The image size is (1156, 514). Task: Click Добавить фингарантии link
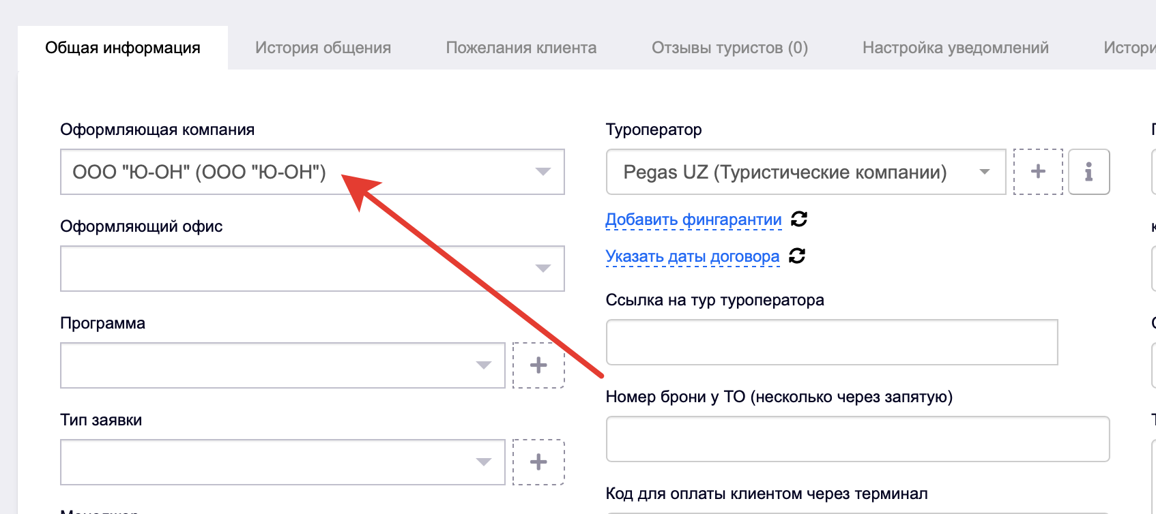pos(693,220)
